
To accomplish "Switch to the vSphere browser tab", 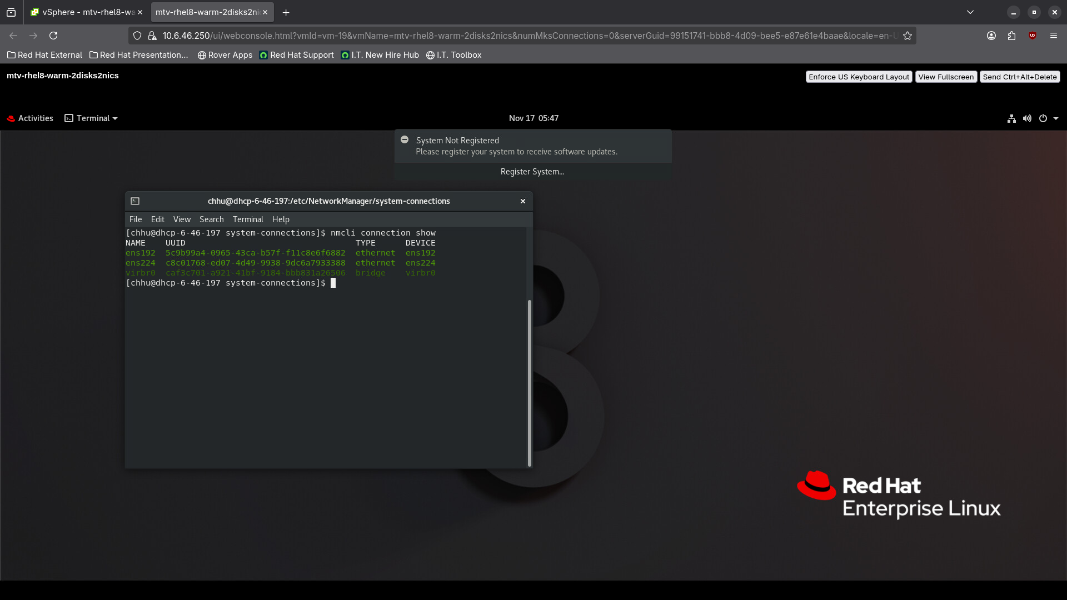I will (86, 12).
